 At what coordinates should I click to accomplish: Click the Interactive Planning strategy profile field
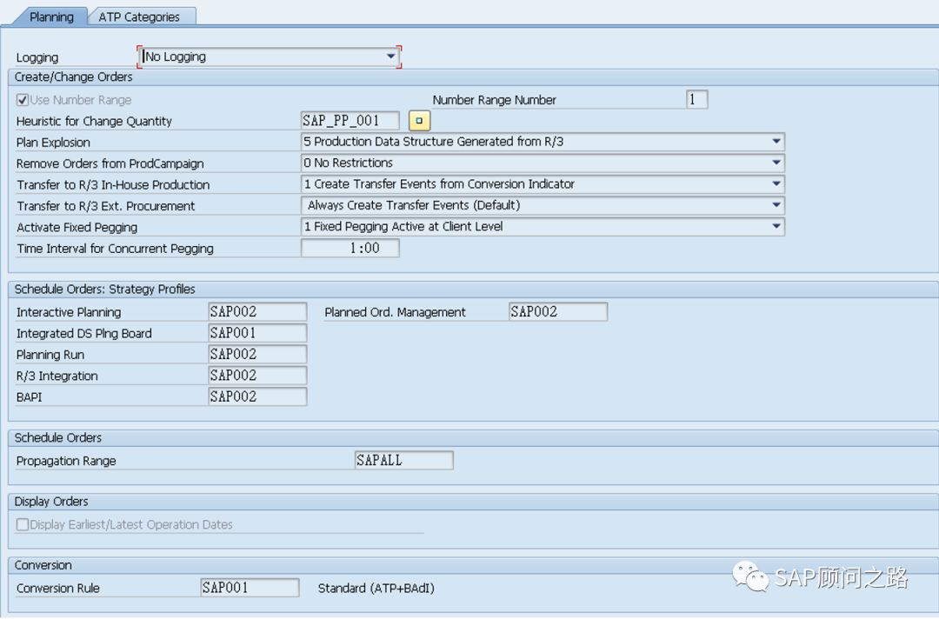pos(257,311)
